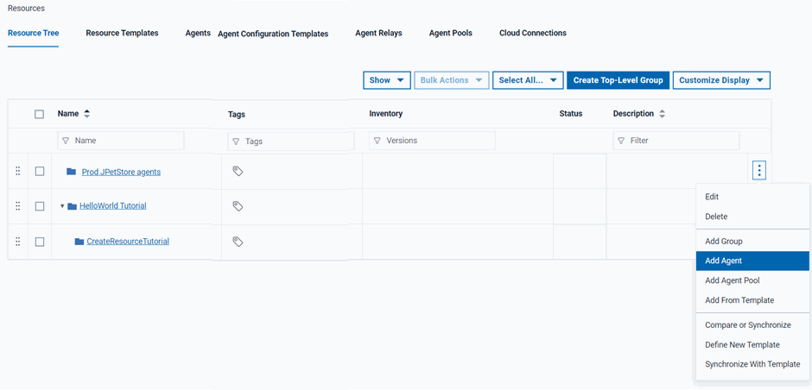812x390 pixels.
Task: Open the CreateResourceTutorial link
Action: [x=128, y=242]
